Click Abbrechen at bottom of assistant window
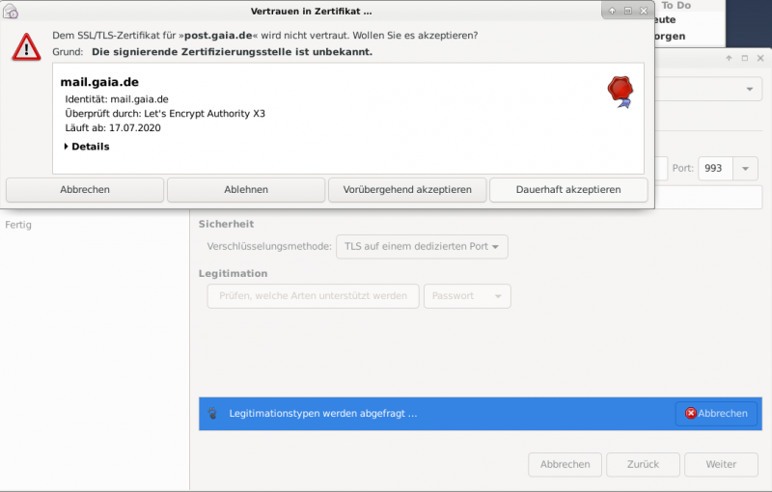This screenshot has height=492, width=772. point(565,464)
